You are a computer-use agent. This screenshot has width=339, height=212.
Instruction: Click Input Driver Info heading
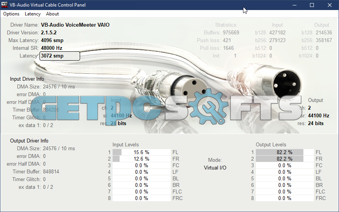click(27, 79)
